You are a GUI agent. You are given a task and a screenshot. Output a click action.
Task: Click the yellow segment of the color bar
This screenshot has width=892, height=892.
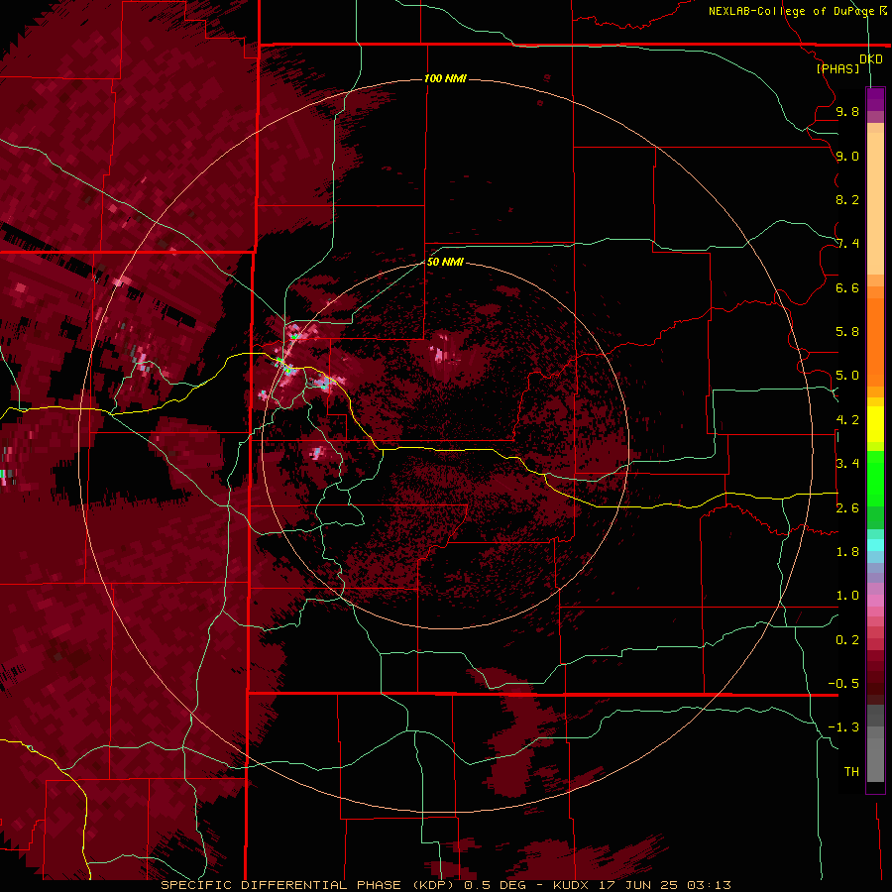[x=875, y=424]
